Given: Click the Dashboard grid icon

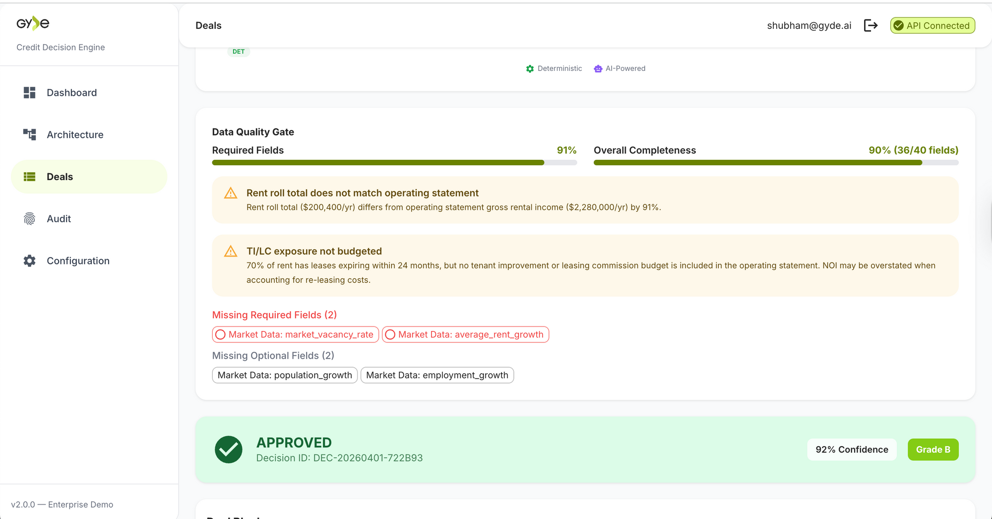Looking at the screenshot, I should [30, 93].
